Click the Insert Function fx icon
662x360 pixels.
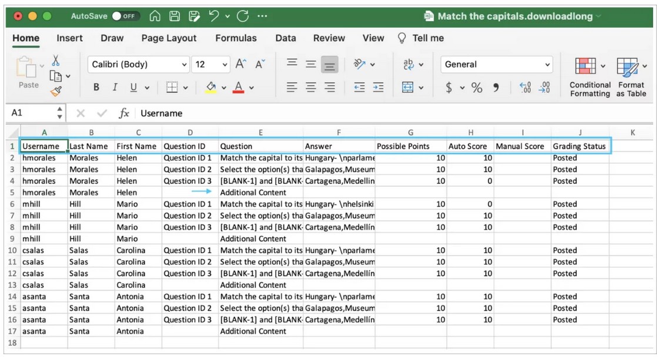[x=124, y=113]
